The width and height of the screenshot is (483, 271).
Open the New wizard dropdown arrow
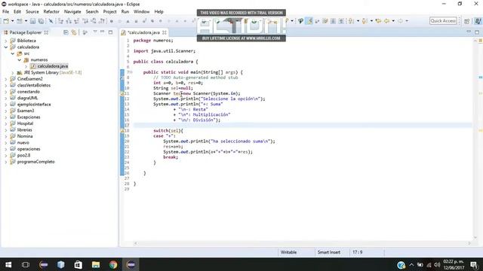[12, 21]
